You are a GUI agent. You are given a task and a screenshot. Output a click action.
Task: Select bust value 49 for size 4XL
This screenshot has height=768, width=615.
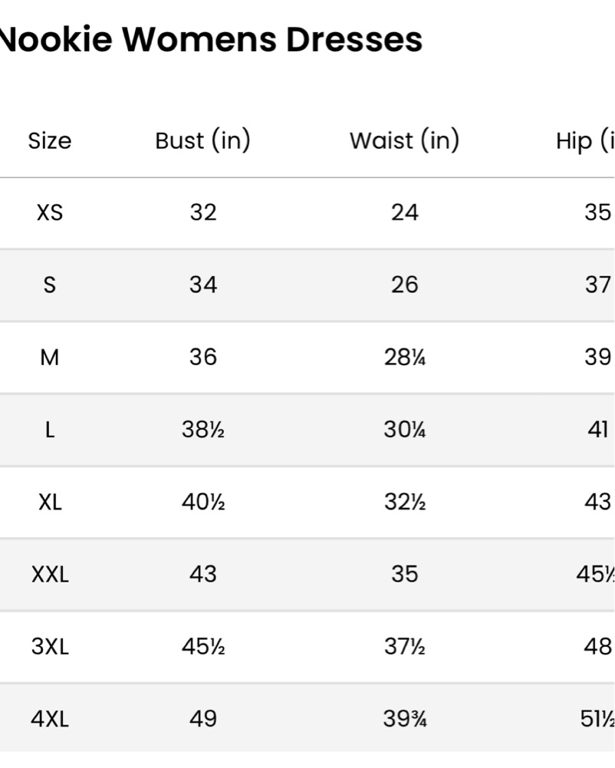203,719
